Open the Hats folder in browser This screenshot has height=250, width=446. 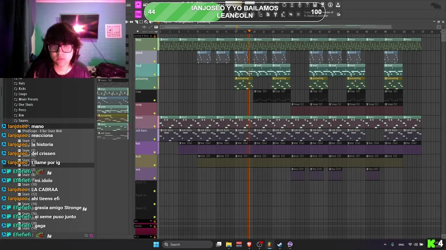(22, 83)
